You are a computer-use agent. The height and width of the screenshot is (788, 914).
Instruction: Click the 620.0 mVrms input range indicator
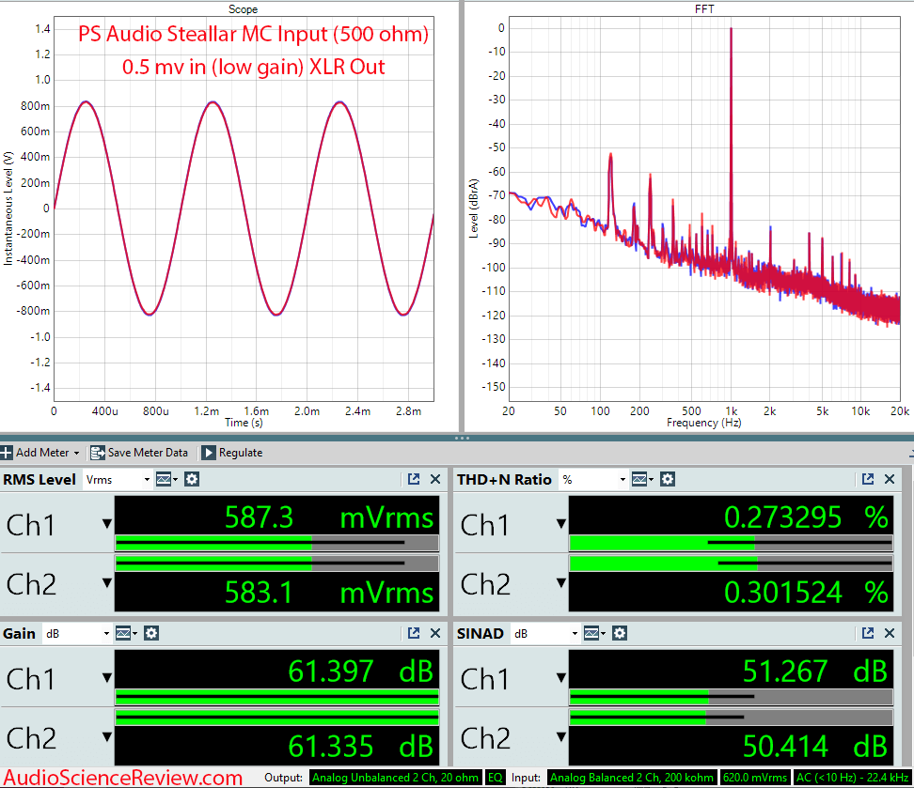[x=755, y=778]
